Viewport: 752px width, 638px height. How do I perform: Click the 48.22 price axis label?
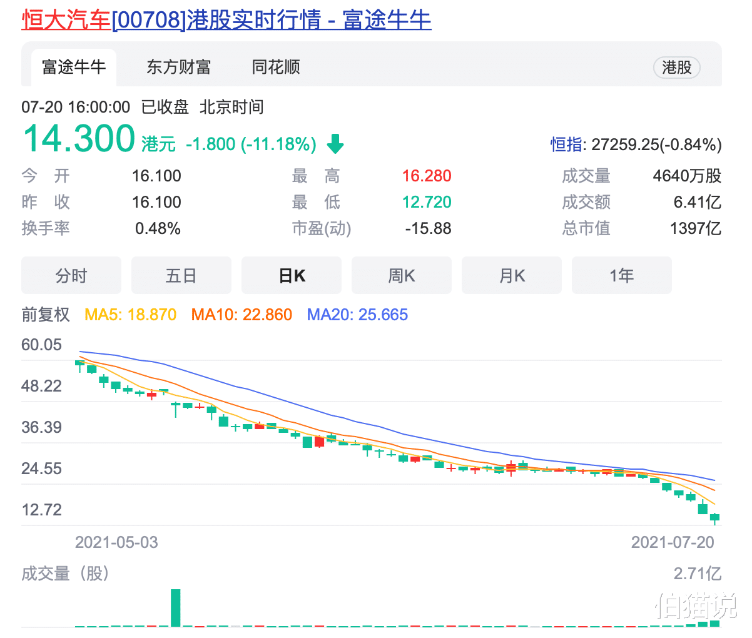point(42,385)
